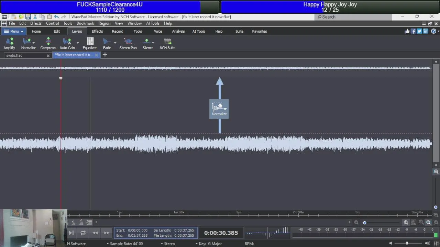Viewport: 440px width, 247px height.
Task: Switch to the Record ribbon tab
Action: tap(118, 31)
